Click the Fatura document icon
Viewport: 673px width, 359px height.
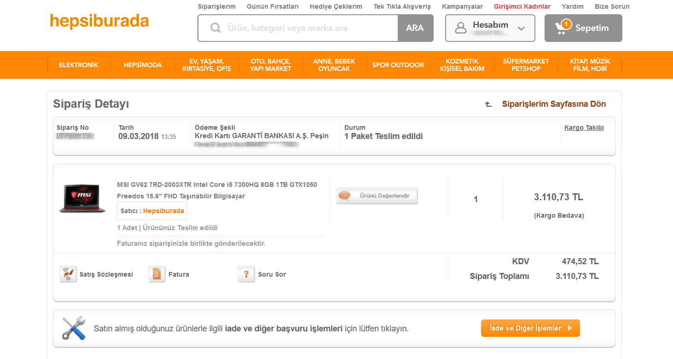(157, 274)
